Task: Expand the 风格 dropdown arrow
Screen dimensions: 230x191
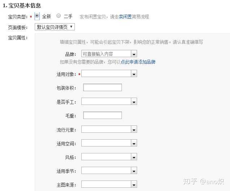Action: (x=134, y=157)
